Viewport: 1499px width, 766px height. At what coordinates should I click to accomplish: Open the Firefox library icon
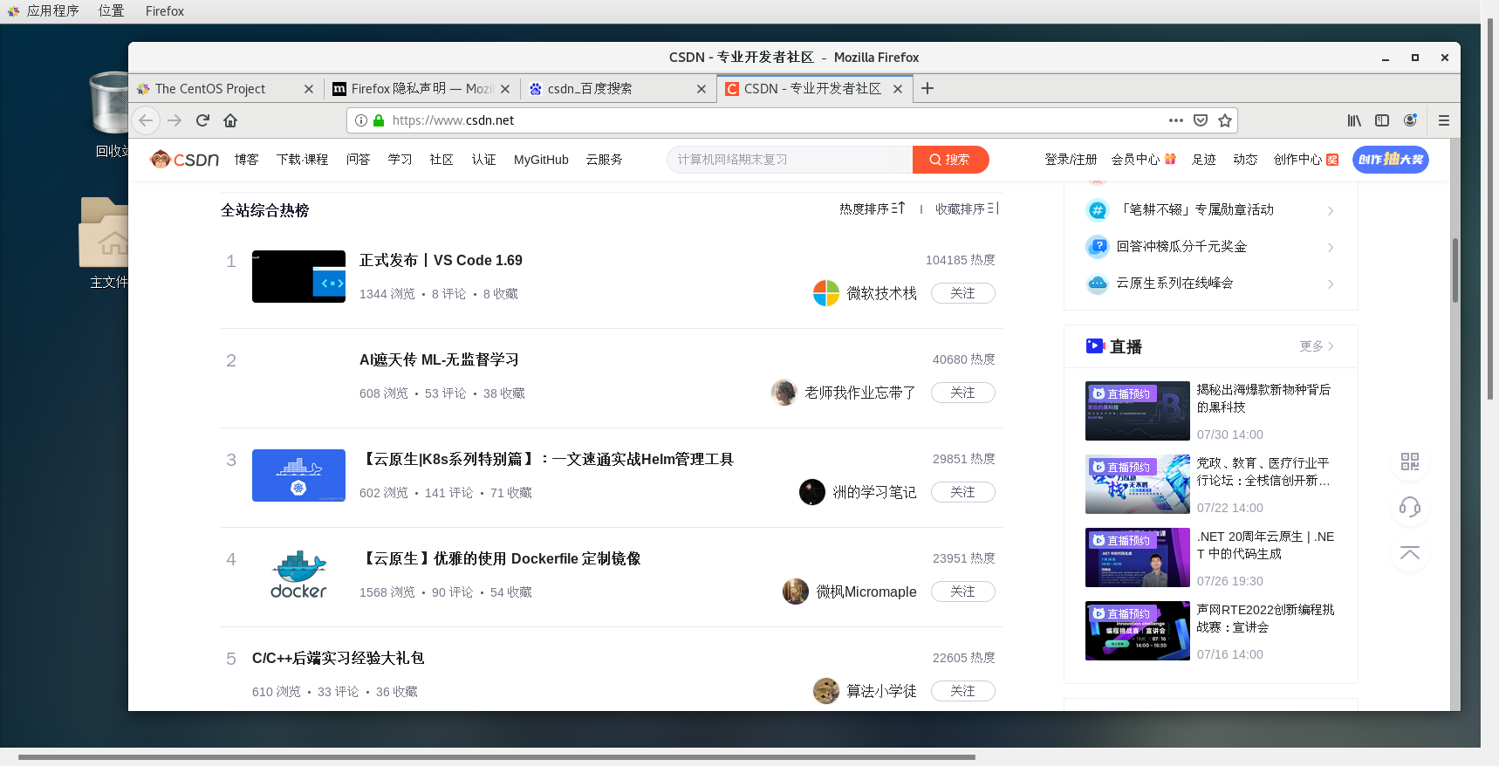click(1354, 120)
